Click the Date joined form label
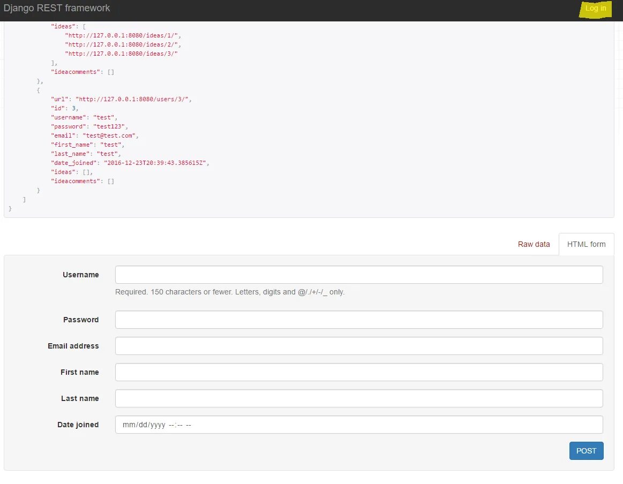 tap(78, 425)
